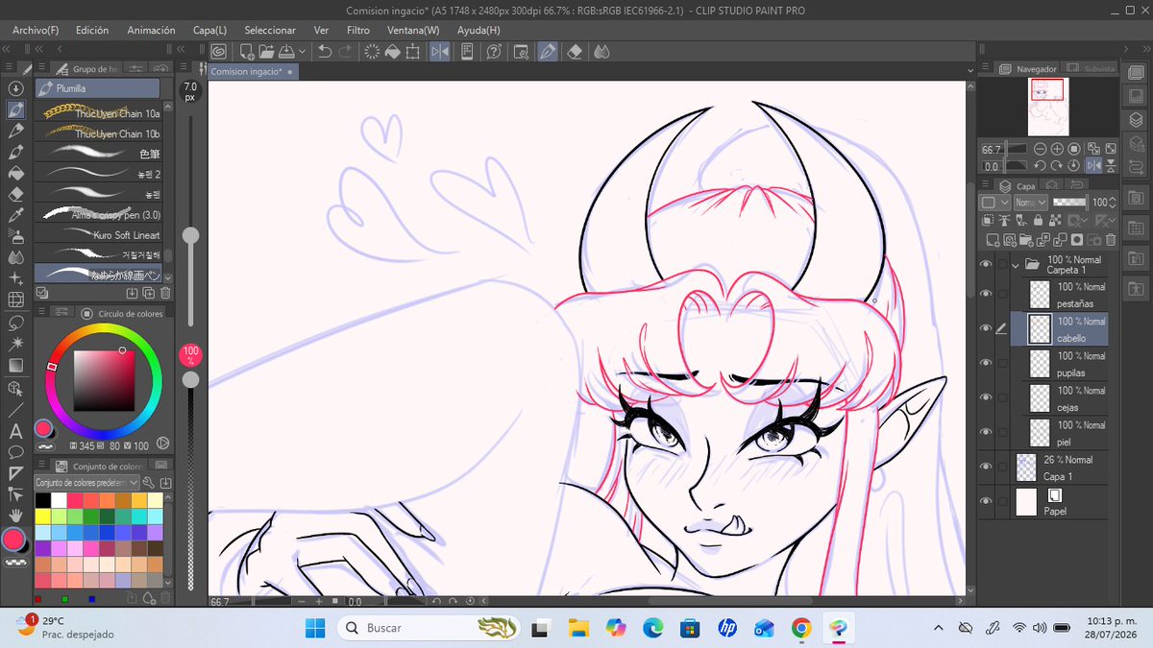1153x648 pixels.
Task: Open Google Chrome from Windows taskbar
Action: tap(801, 628)
